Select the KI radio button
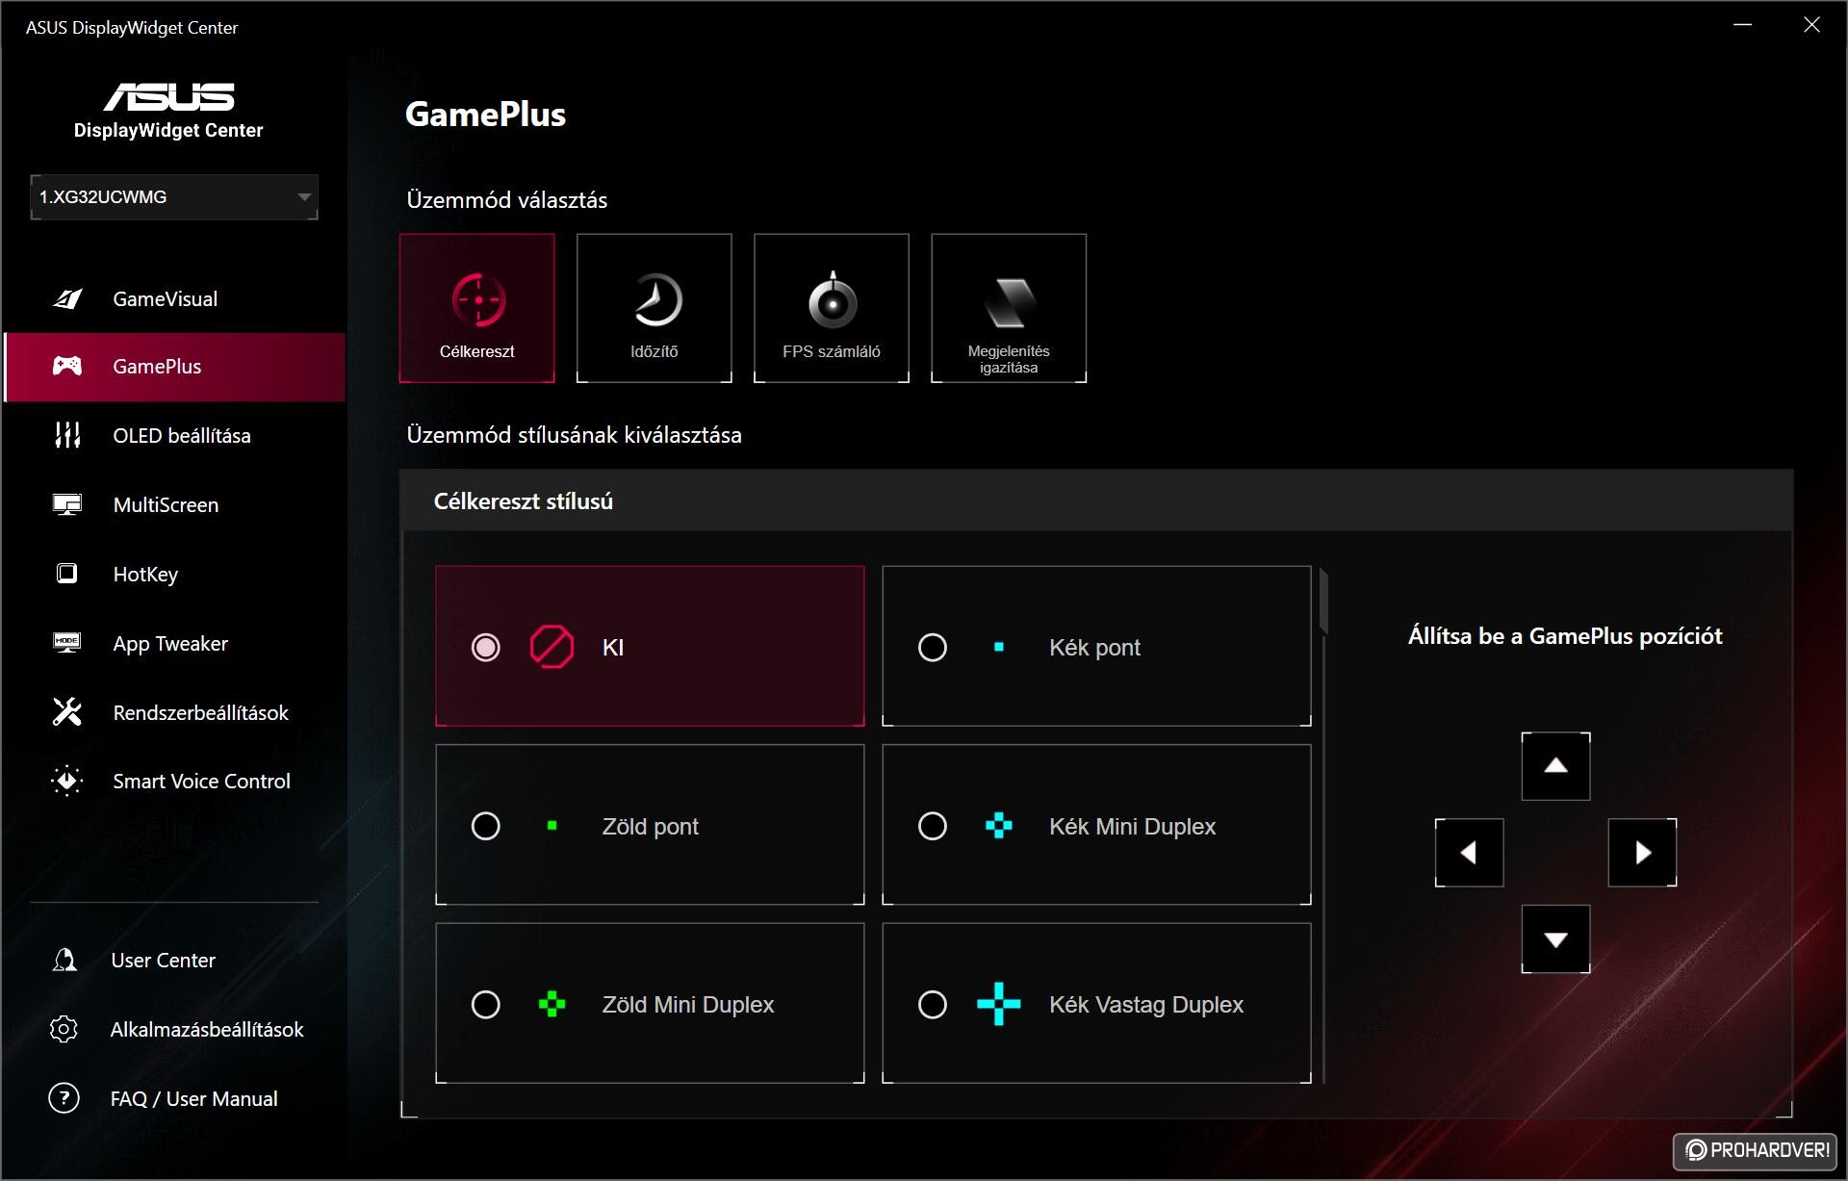1848x1181 pixels. coord(486,647)
